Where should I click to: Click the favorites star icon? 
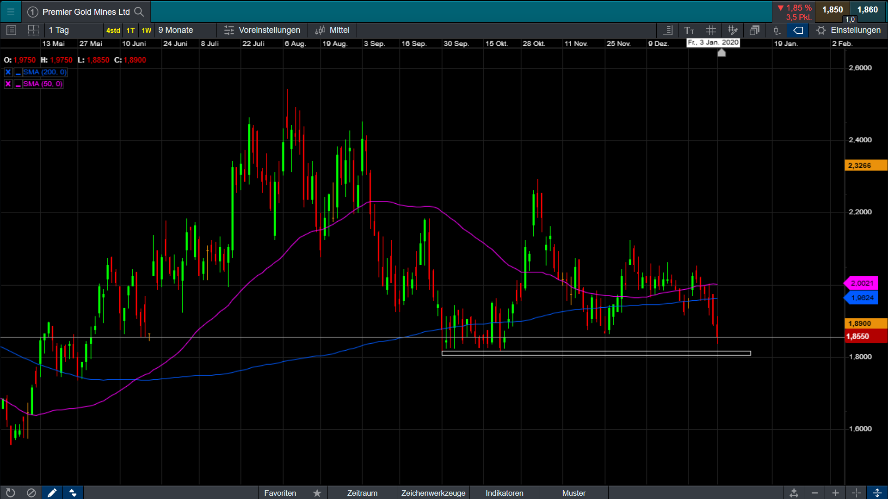(317, 493)
